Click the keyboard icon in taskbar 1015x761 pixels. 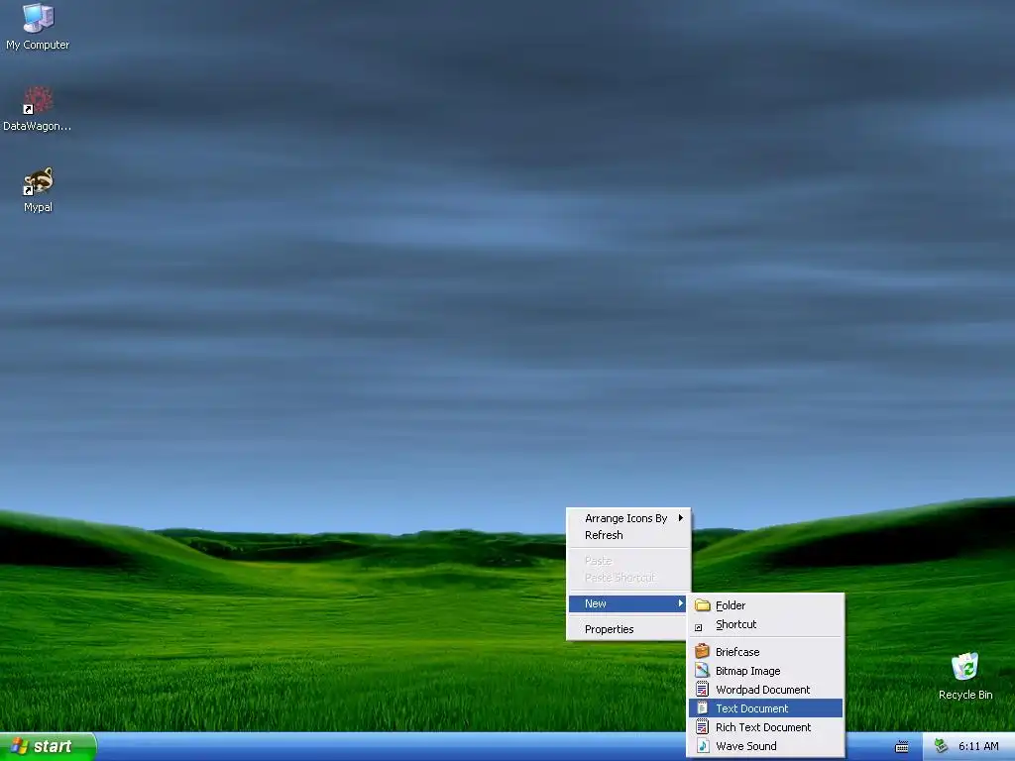901,747
